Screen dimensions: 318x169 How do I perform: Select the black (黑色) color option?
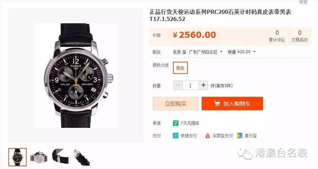[180, 68]
